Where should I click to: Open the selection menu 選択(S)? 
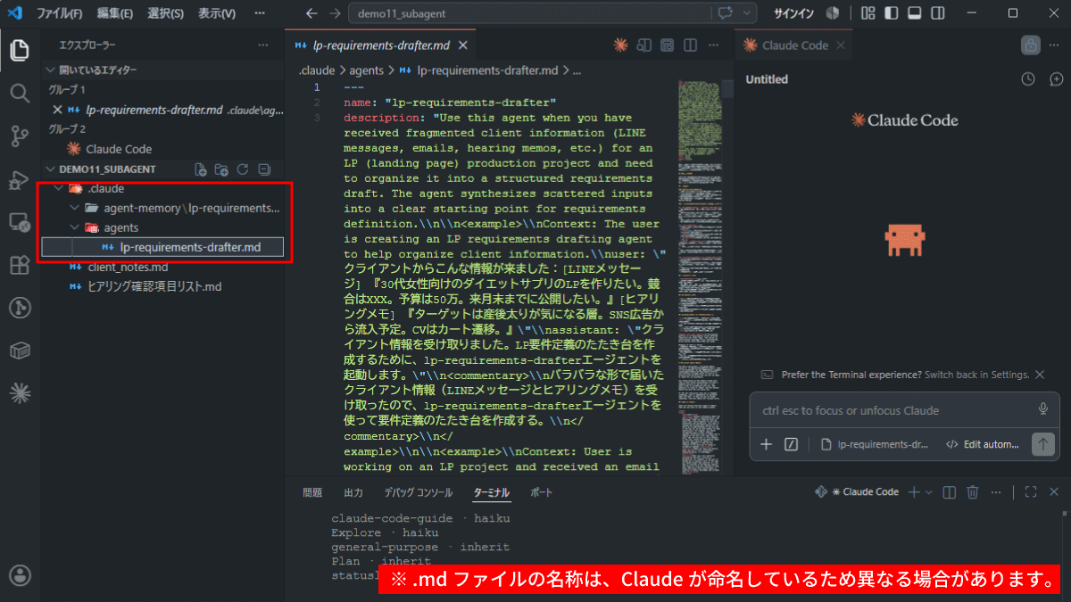coord(165,13)
